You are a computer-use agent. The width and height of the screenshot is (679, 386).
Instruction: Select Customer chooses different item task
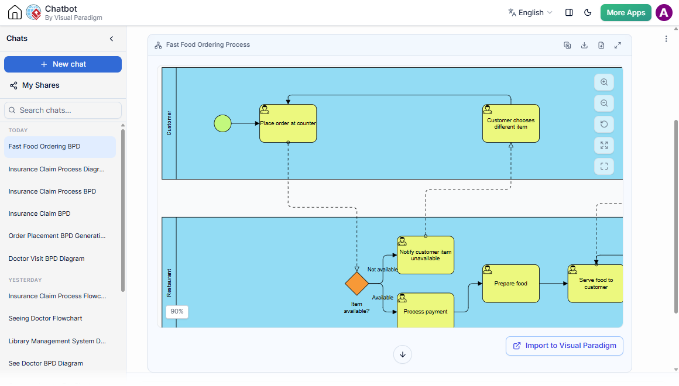pos(511,123)
